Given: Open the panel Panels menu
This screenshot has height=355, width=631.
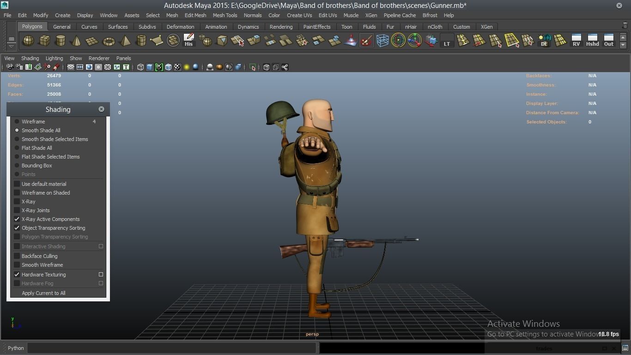Looking at the screenshot, I should point(124,58).
